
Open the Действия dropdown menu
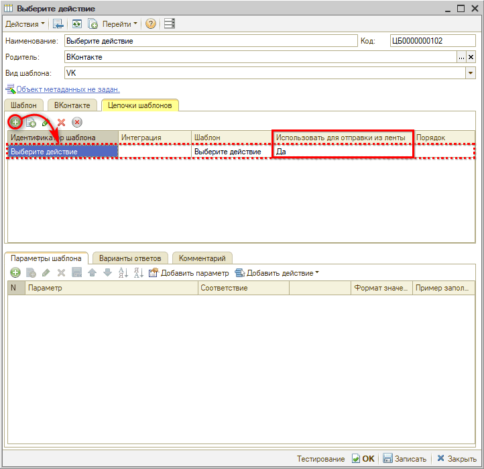(25, 24)
